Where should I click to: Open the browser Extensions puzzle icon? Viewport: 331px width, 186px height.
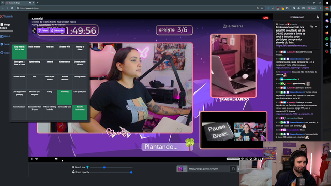[287, 8]
